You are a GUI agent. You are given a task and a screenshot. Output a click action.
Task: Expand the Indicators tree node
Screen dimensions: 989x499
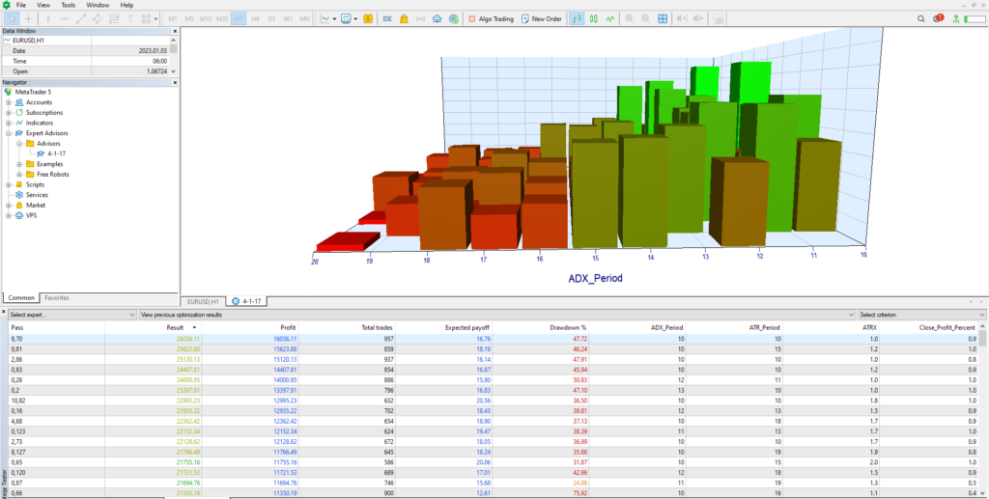pos(8,124)
